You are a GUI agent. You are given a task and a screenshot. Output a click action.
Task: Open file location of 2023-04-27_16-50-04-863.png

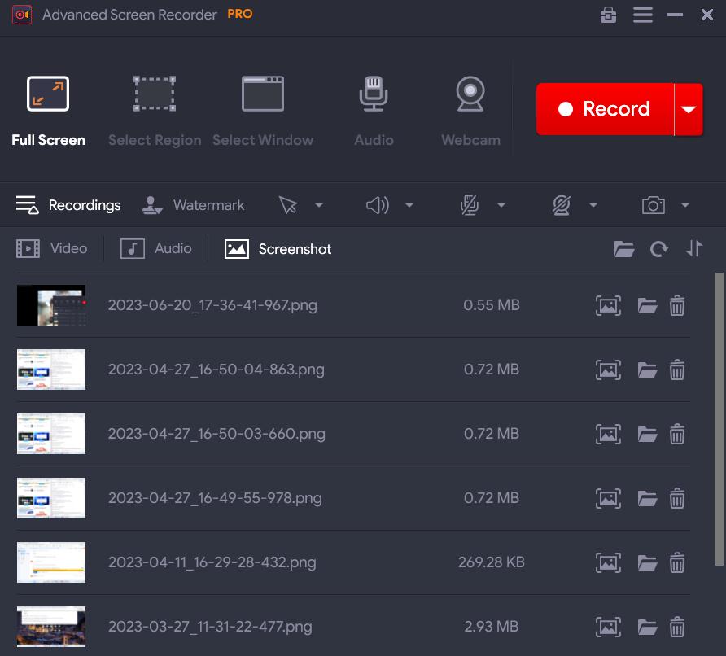click(647, 370)
